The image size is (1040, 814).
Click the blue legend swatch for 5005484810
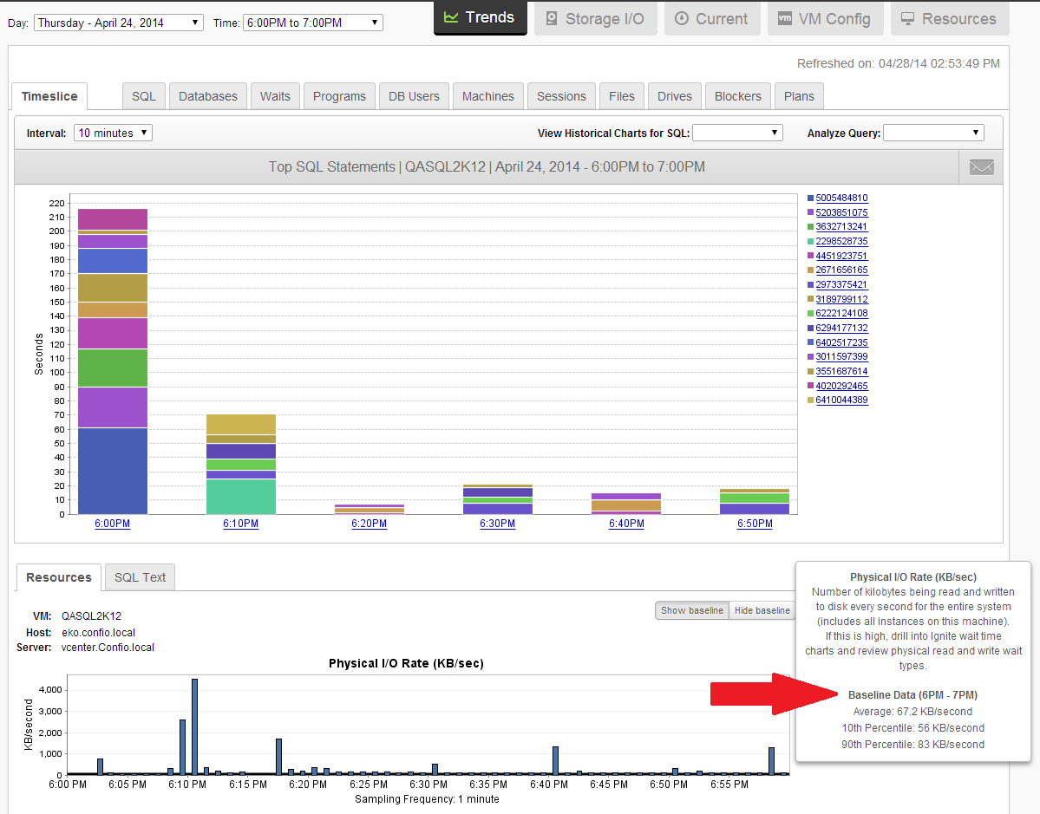pyautogui.click(x=810, y=199)
